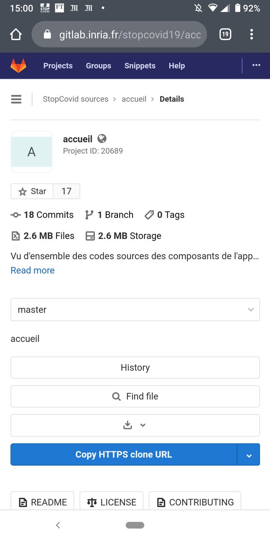Open the 18 Commits link

tap(42, 215)
